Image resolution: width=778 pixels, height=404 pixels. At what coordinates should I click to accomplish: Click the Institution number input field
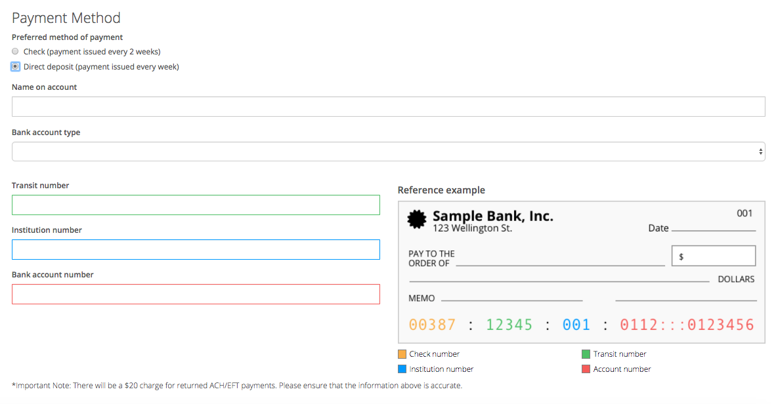(196, 249)
